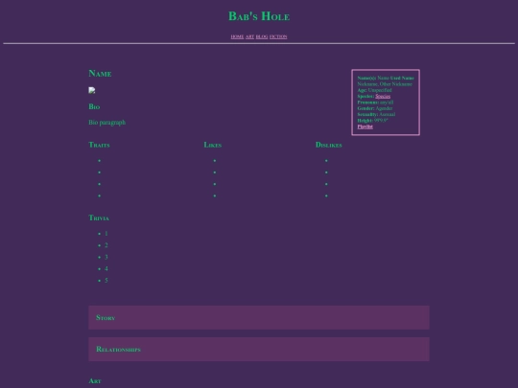Go to the ART navigation link
Screen dimensions: 518x388
coord(249,36)
